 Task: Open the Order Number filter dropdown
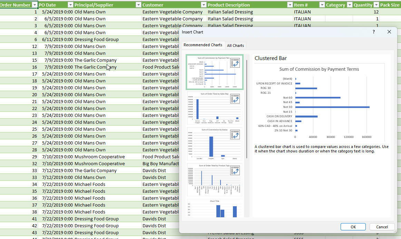(x=35, y=5)
